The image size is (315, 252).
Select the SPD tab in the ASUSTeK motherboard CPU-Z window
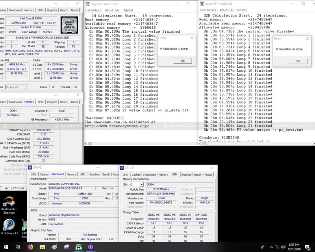click(83, 174)
